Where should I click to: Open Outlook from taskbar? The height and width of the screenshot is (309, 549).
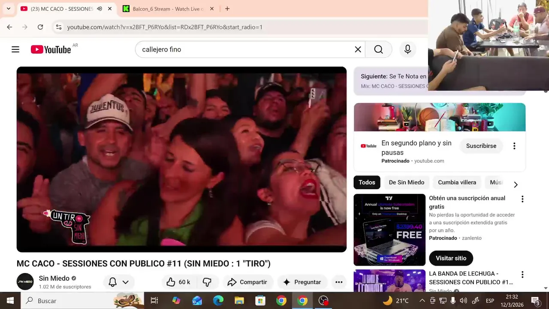click(x=197, y=301)
